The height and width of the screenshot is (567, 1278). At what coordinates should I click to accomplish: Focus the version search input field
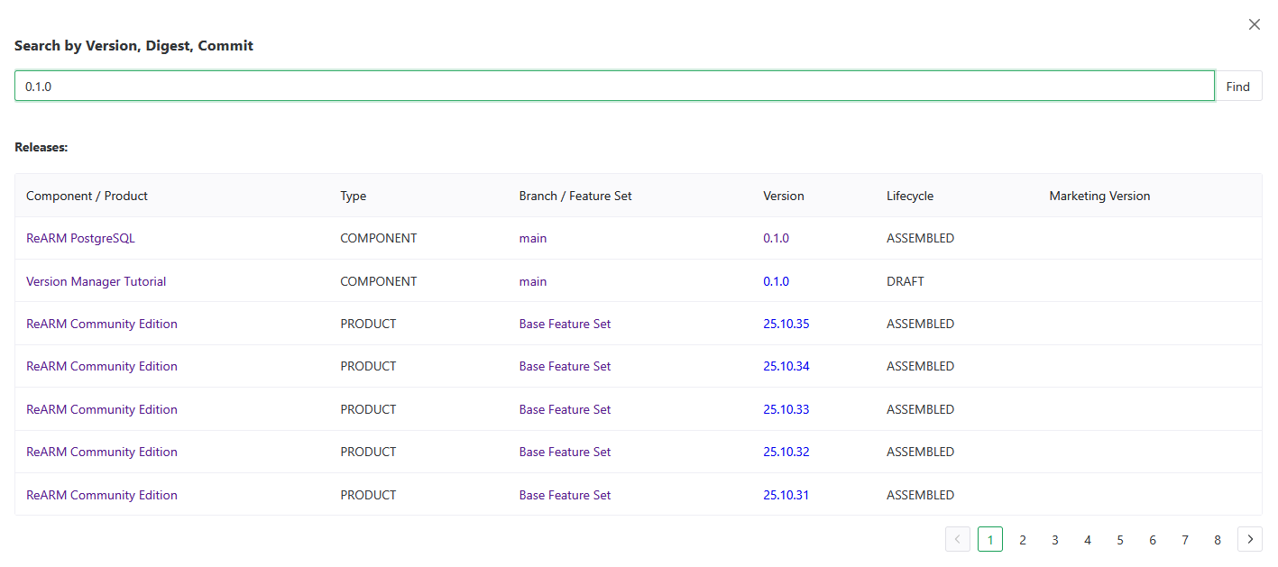click(613, 87)
